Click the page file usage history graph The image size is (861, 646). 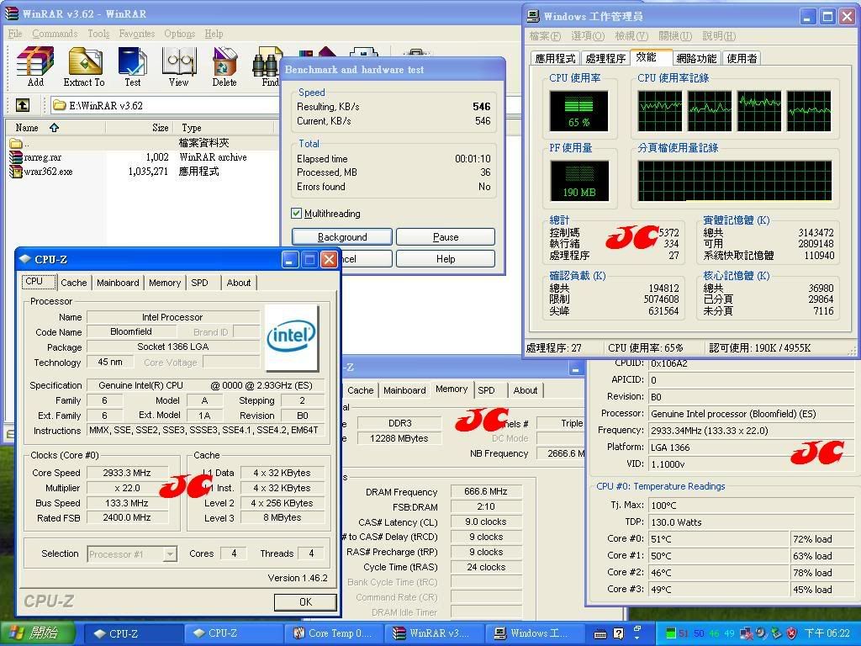[x=735, y=181]
